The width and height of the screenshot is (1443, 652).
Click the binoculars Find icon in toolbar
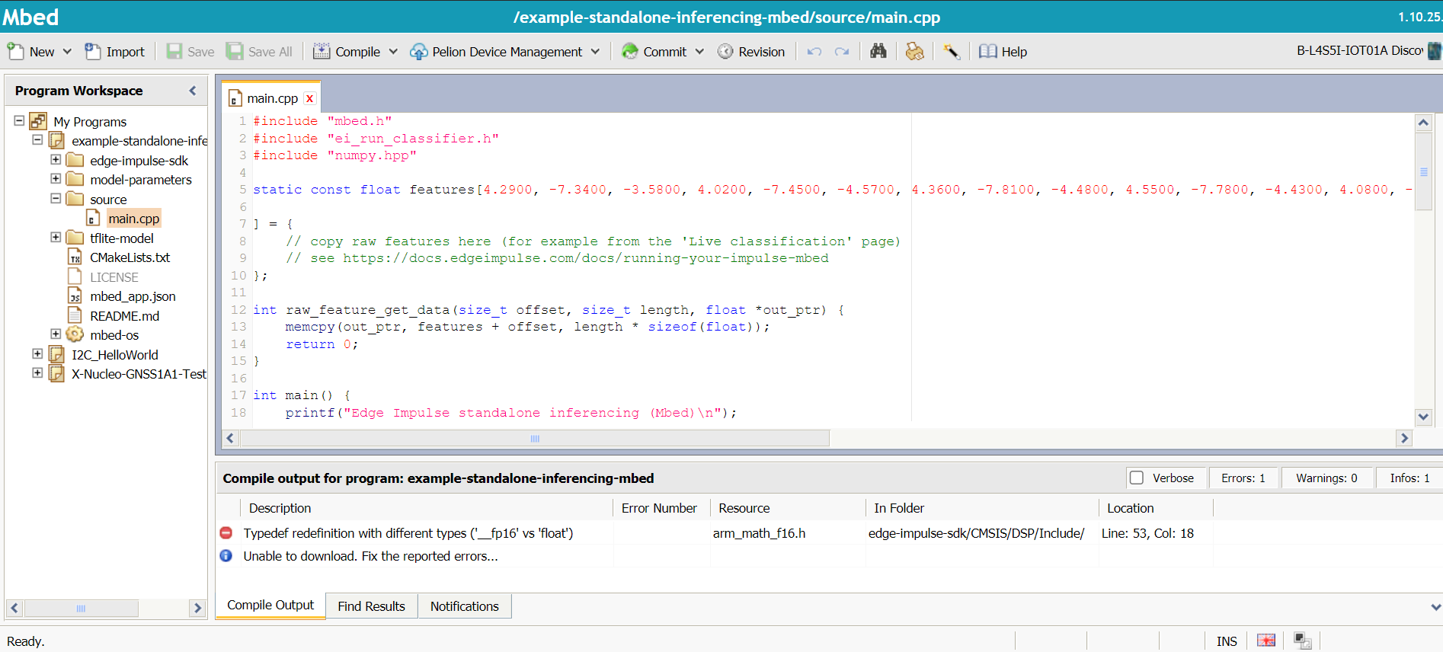click(x=878, y=51)
